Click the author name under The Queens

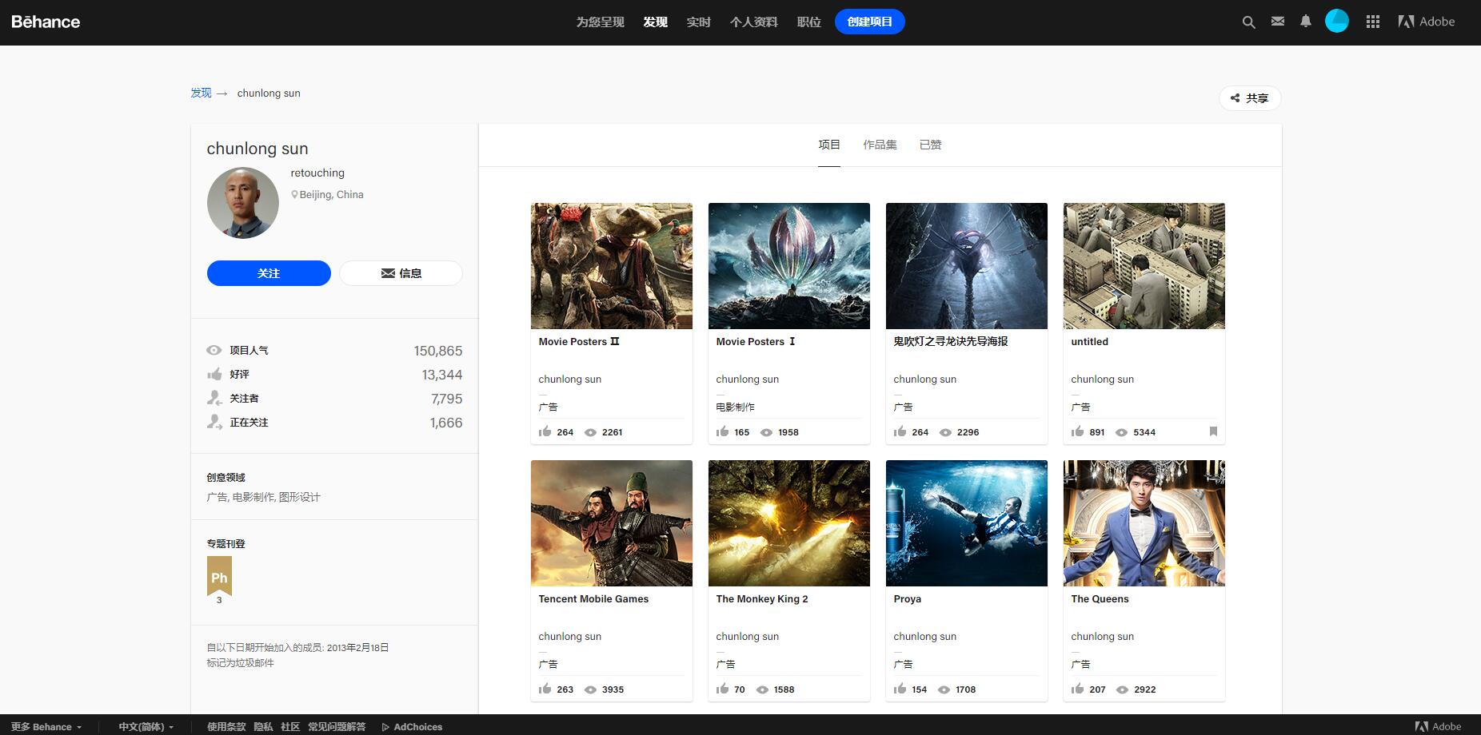tap(1103, 637)
